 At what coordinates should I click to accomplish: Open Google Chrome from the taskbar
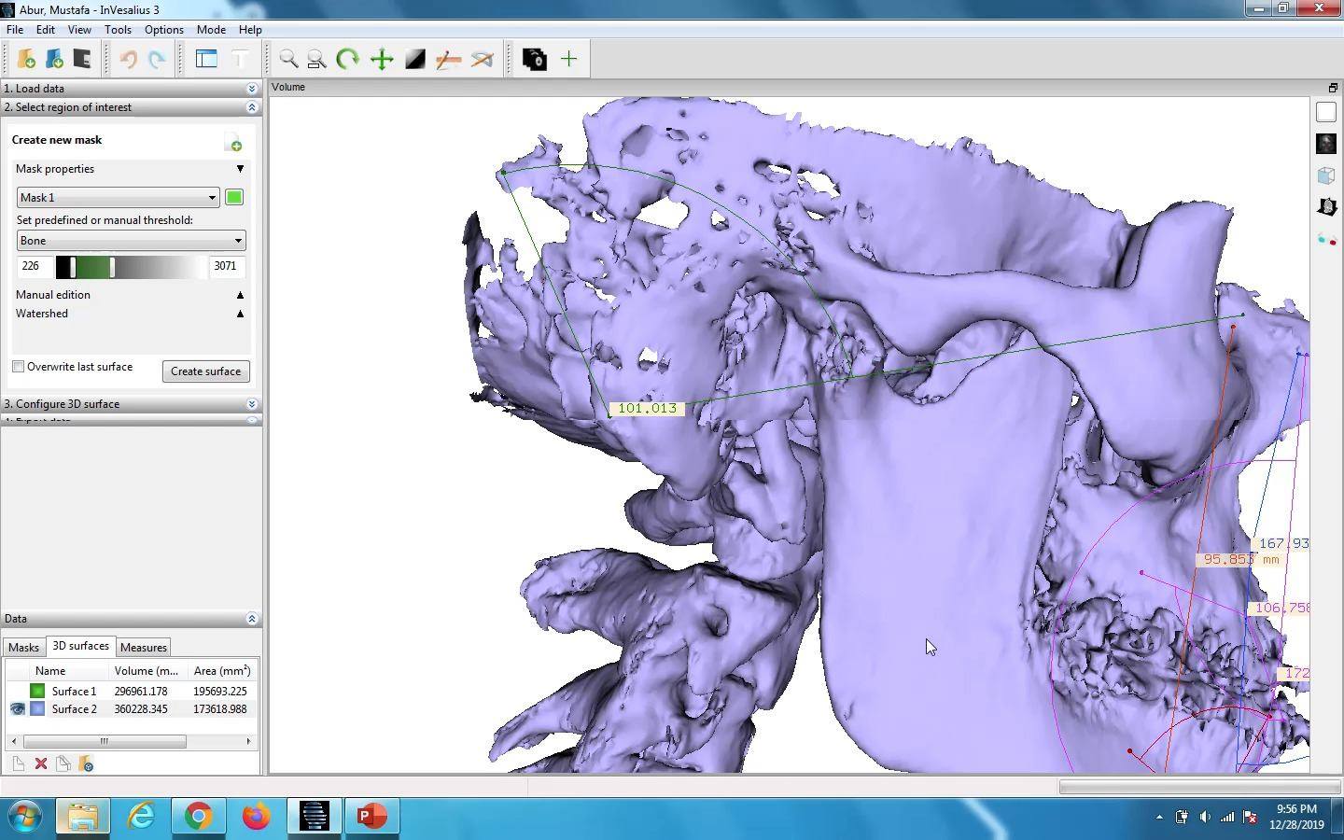198,817
